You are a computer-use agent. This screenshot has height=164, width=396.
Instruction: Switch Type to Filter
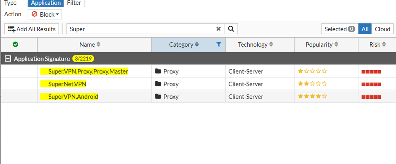[x=74, y=3]
